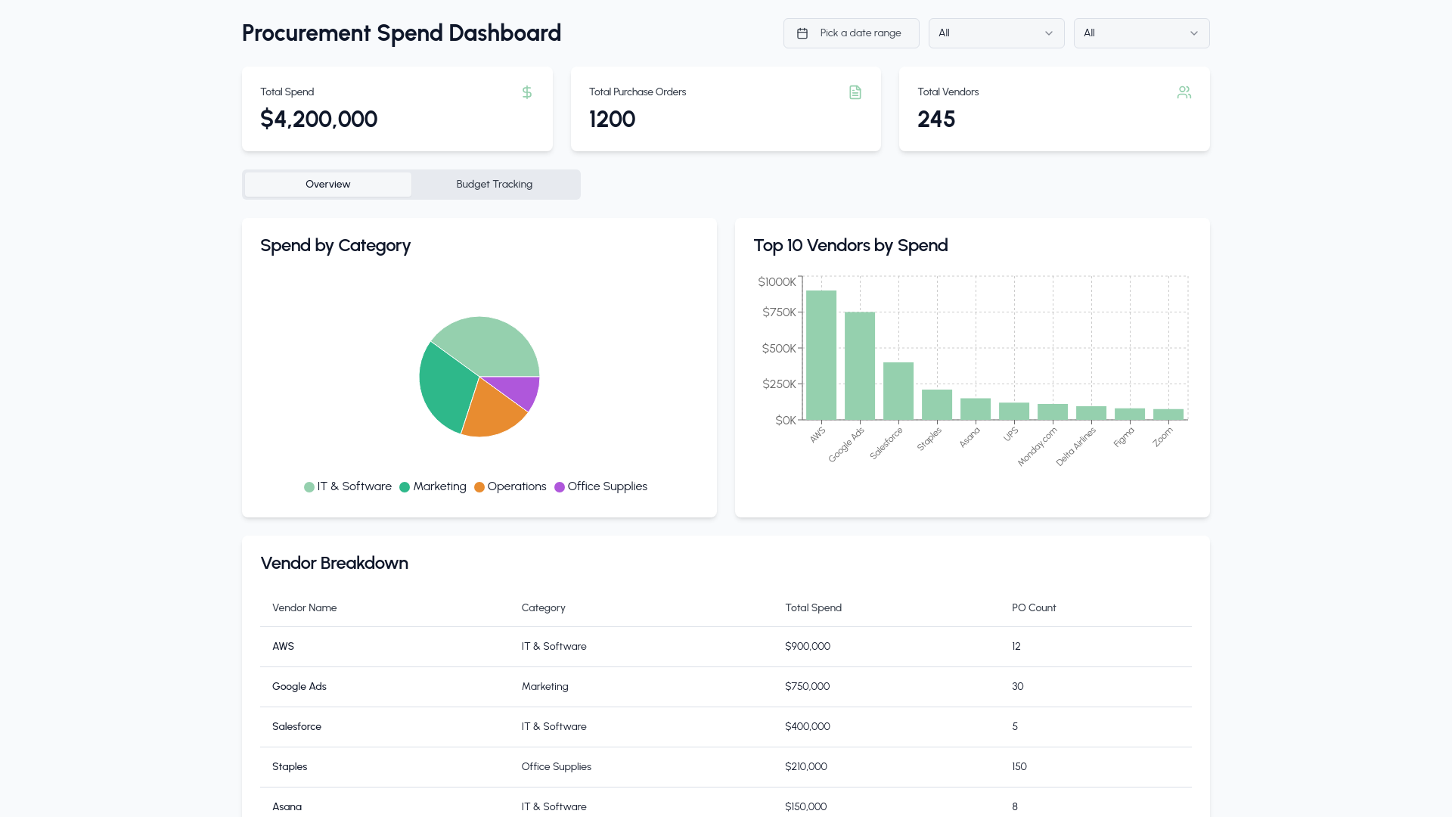Select the Staples row in Vendor Breakdown
The height and width of the screenshot is (817, 1452).
pos(726,767)
